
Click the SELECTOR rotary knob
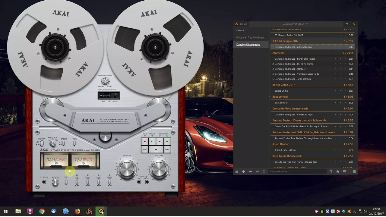pos(52,143)
